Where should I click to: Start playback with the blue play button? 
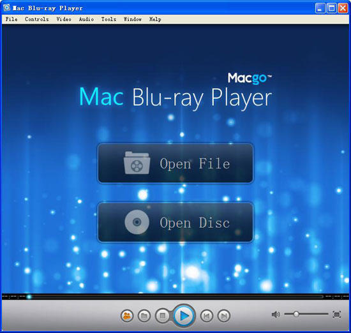coord(184,316)
